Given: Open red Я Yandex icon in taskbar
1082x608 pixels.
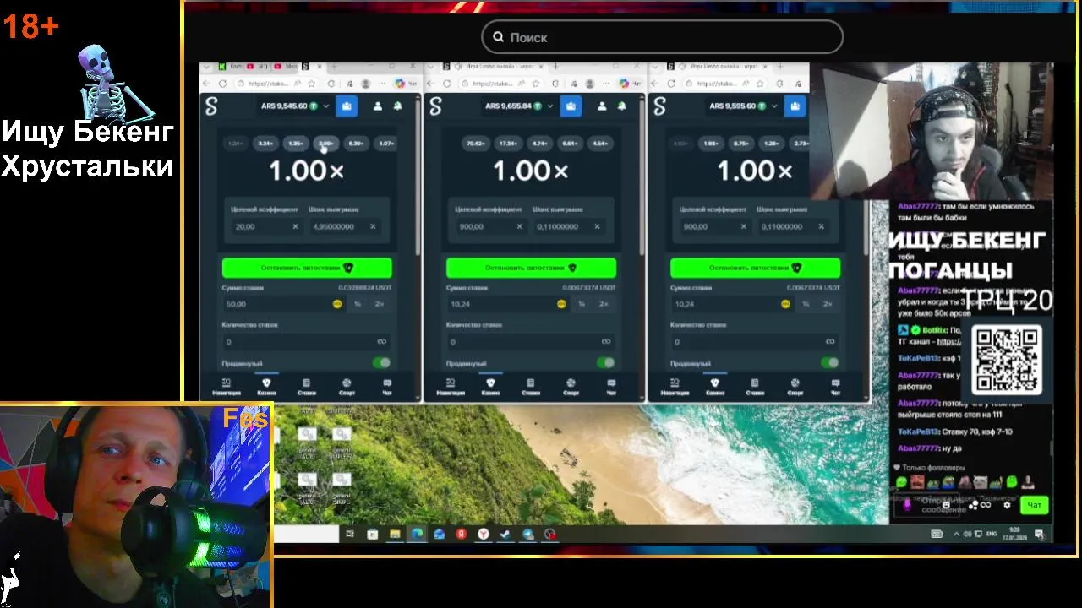Looking at the screenshot, I should pyautogui.click(x=461, y=534).
